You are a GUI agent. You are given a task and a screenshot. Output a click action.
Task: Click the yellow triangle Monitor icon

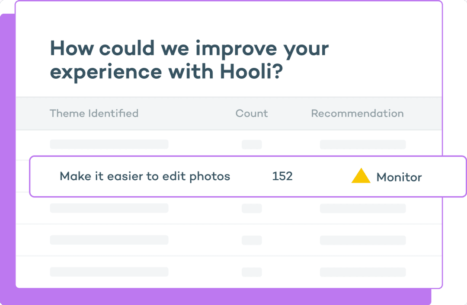pyautogui.click(x=361, y=175)
